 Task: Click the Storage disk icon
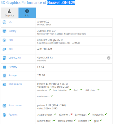click(4, 76)
